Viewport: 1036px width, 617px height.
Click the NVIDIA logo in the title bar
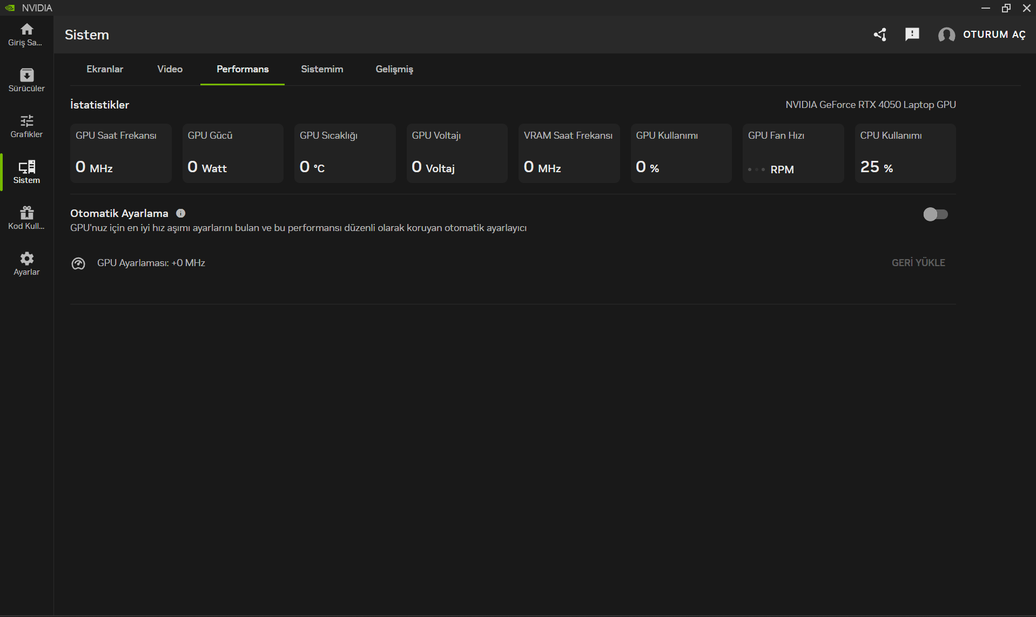[x=10, y=8]
